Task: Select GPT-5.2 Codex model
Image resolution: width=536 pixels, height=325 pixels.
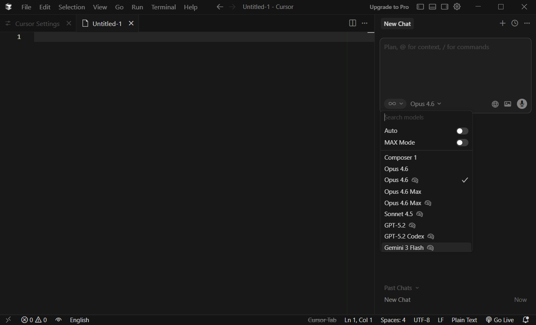Action: click(426, 236)
